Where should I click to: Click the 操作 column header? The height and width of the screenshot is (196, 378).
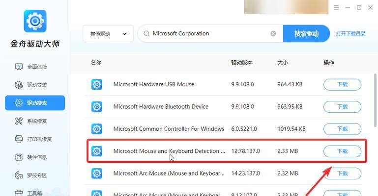point(329,63)
